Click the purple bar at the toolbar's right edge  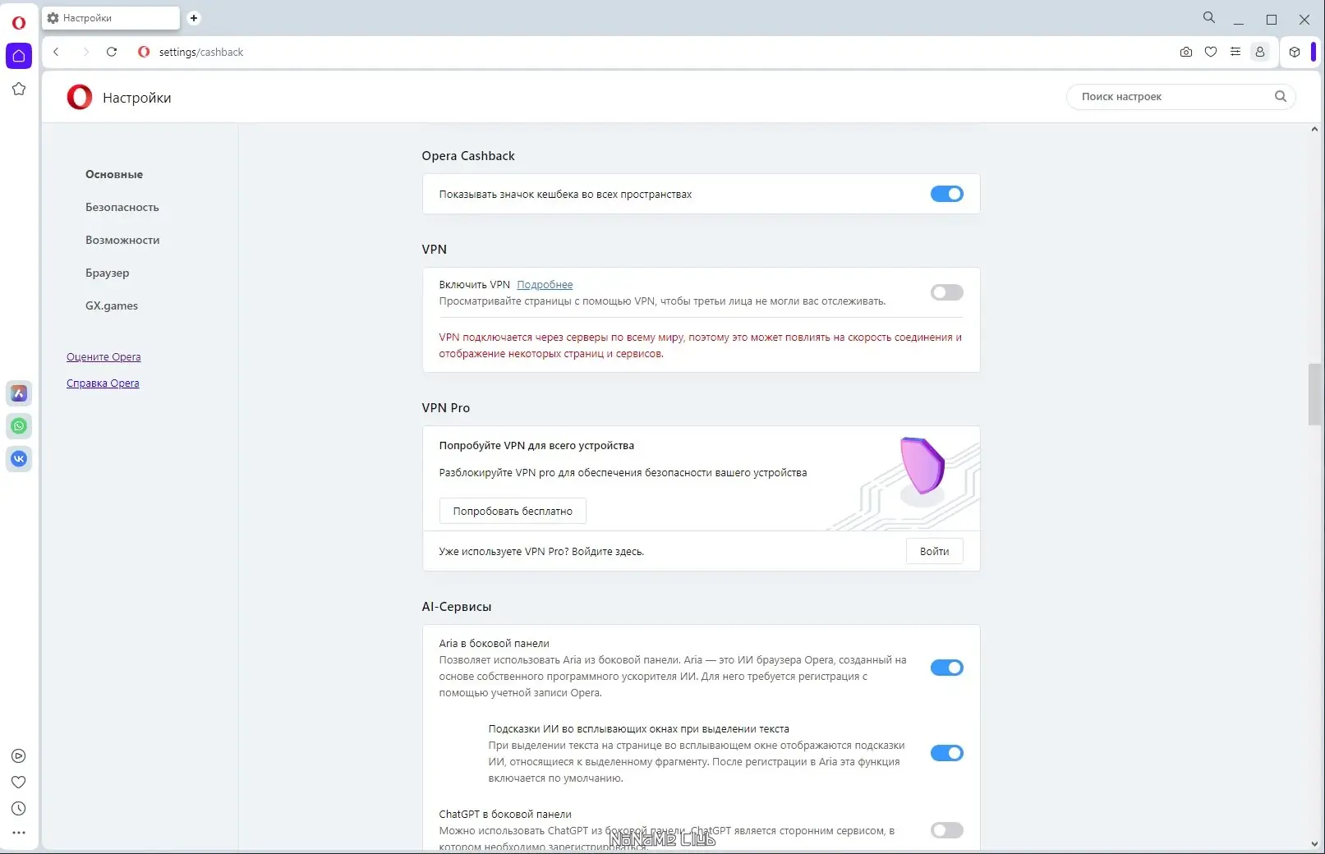pos(1313,52)
